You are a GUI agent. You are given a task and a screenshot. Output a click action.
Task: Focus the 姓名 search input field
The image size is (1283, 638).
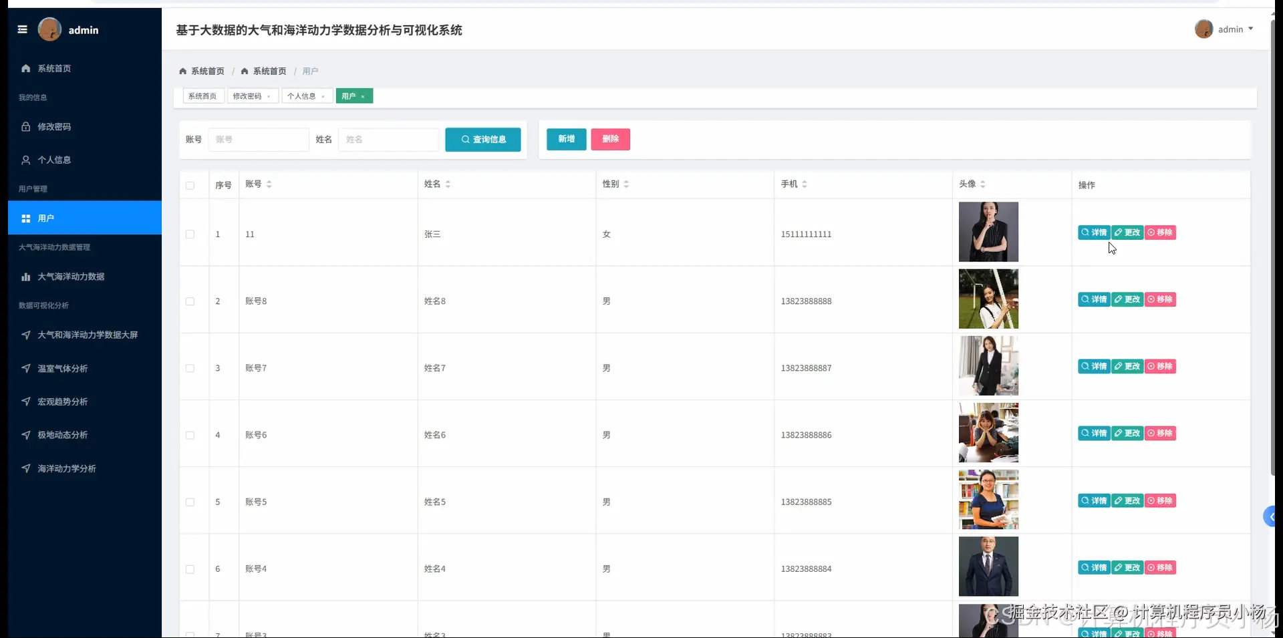(388, 140)
